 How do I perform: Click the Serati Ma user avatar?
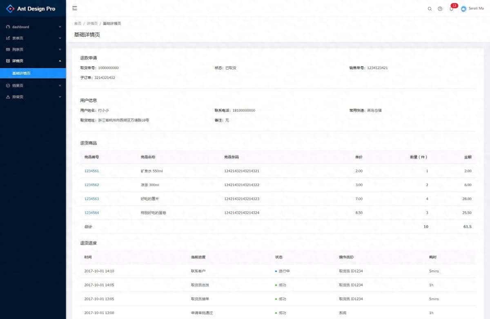pos(463,9)
